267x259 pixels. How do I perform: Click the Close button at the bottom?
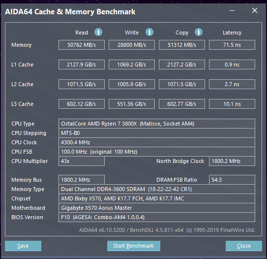click(x=244, y=246)
